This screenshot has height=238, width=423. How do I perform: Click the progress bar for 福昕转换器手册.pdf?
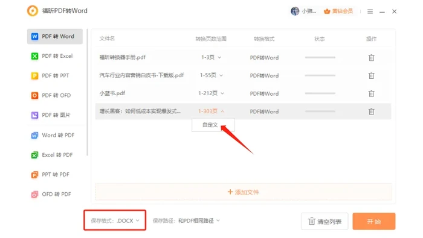[320, 57]
